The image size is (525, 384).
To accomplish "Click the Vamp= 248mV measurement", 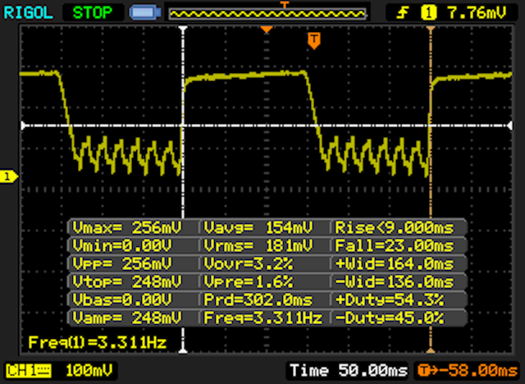I will click(x=127, y=318).
